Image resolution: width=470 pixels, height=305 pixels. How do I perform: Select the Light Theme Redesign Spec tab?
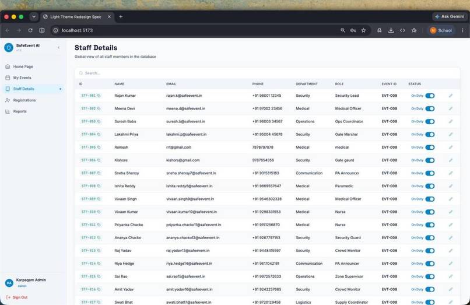(x=76, y=17)
